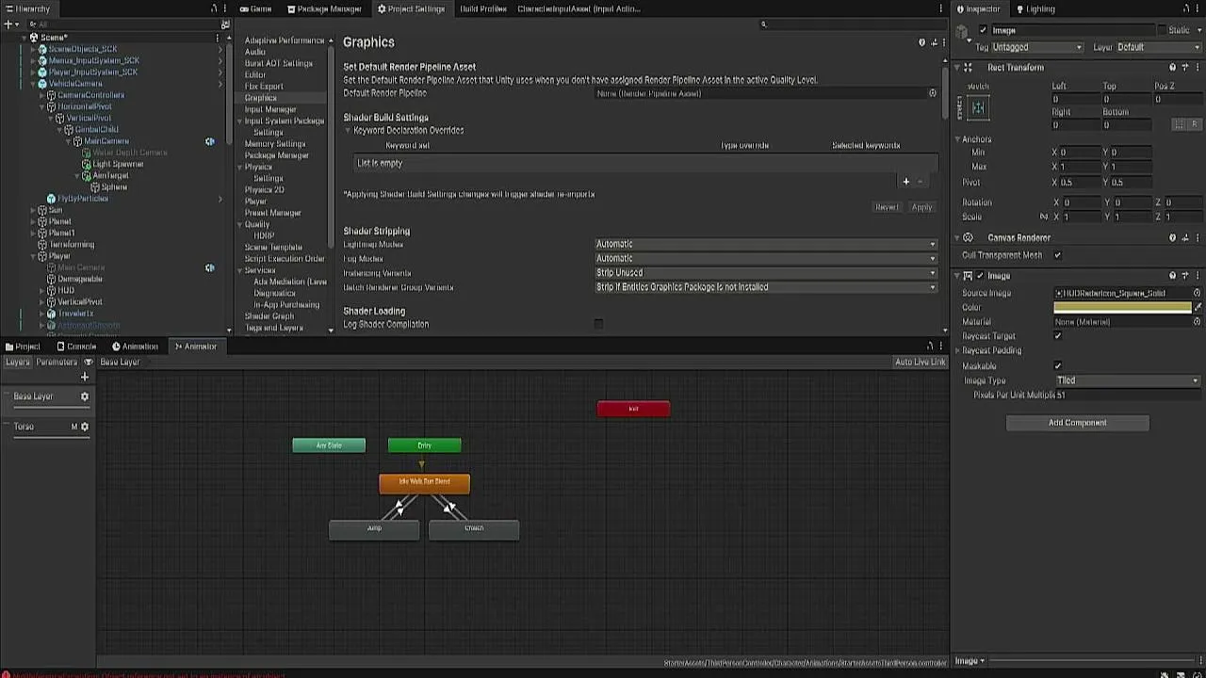Toggle the Static checkbox
This screenshot has width=1206, height=678.
point(1161,30)
